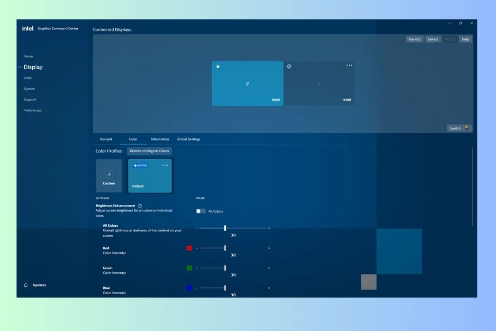Click the ACTIVE badge on Default profile
Image resolution: width=496 pixels, height=331 pixels.
(x=140, y=165)
